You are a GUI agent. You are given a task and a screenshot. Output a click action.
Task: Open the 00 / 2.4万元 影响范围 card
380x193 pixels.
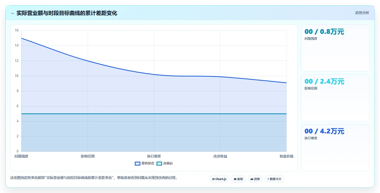(x=335, y=98)
